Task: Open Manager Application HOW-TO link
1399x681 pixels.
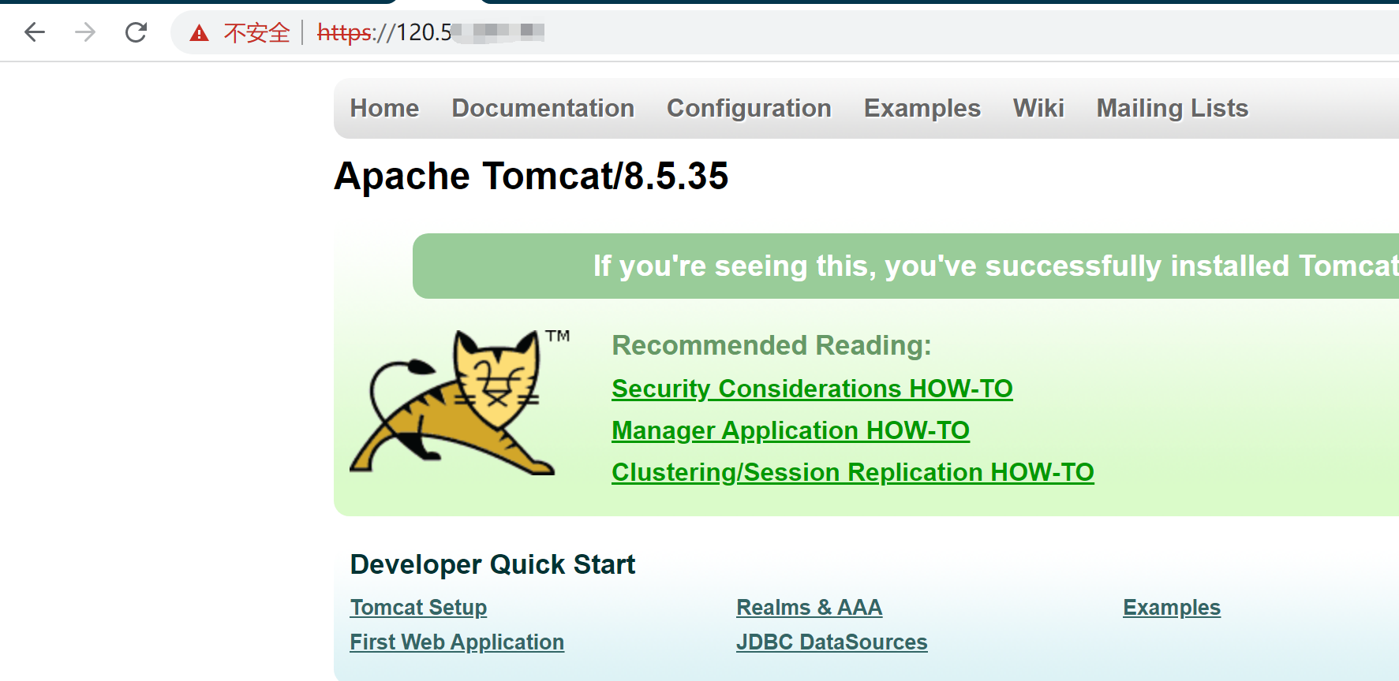Action: coord(791,430)
